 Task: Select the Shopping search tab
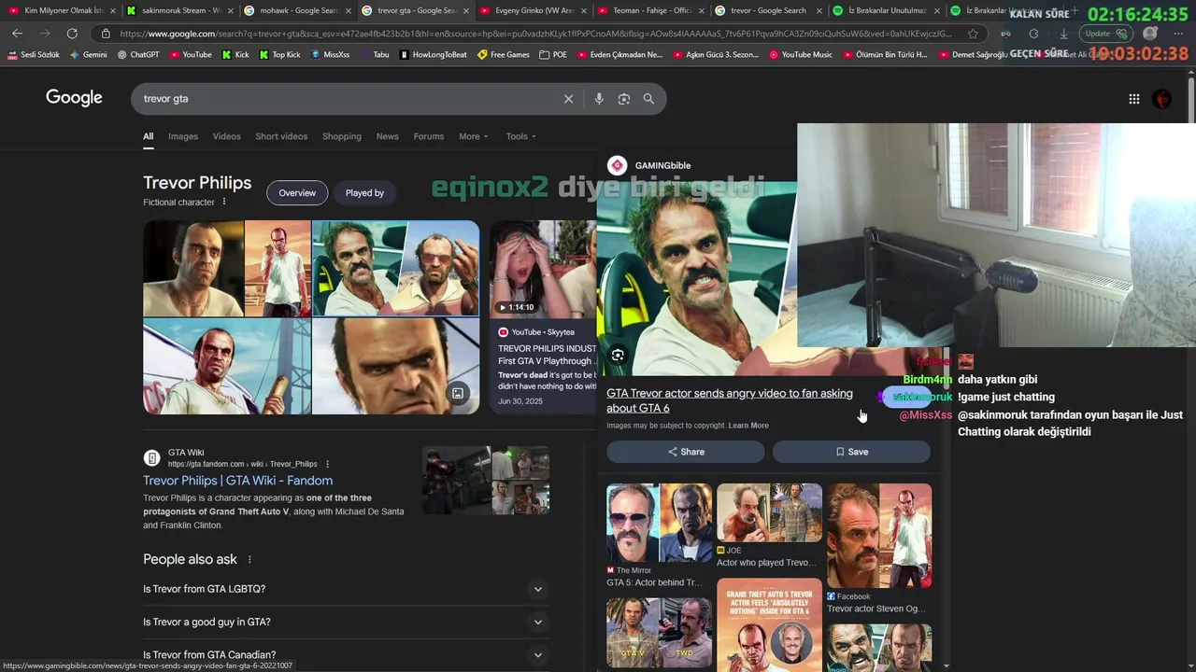(342, 136)
